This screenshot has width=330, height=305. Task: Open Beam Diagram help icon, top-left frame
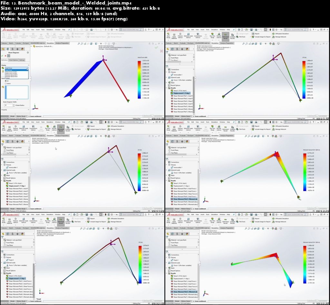coord(28,52)
